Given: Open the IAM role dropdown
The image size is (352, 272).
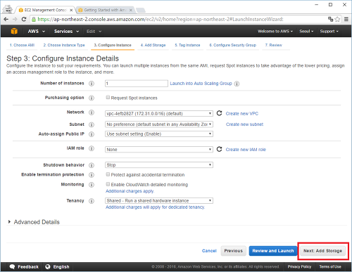Looking at the screenshot, I should (159, 150).
